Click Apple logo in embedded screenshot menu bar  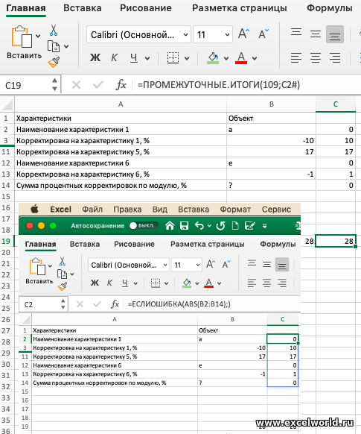[34, 209]
